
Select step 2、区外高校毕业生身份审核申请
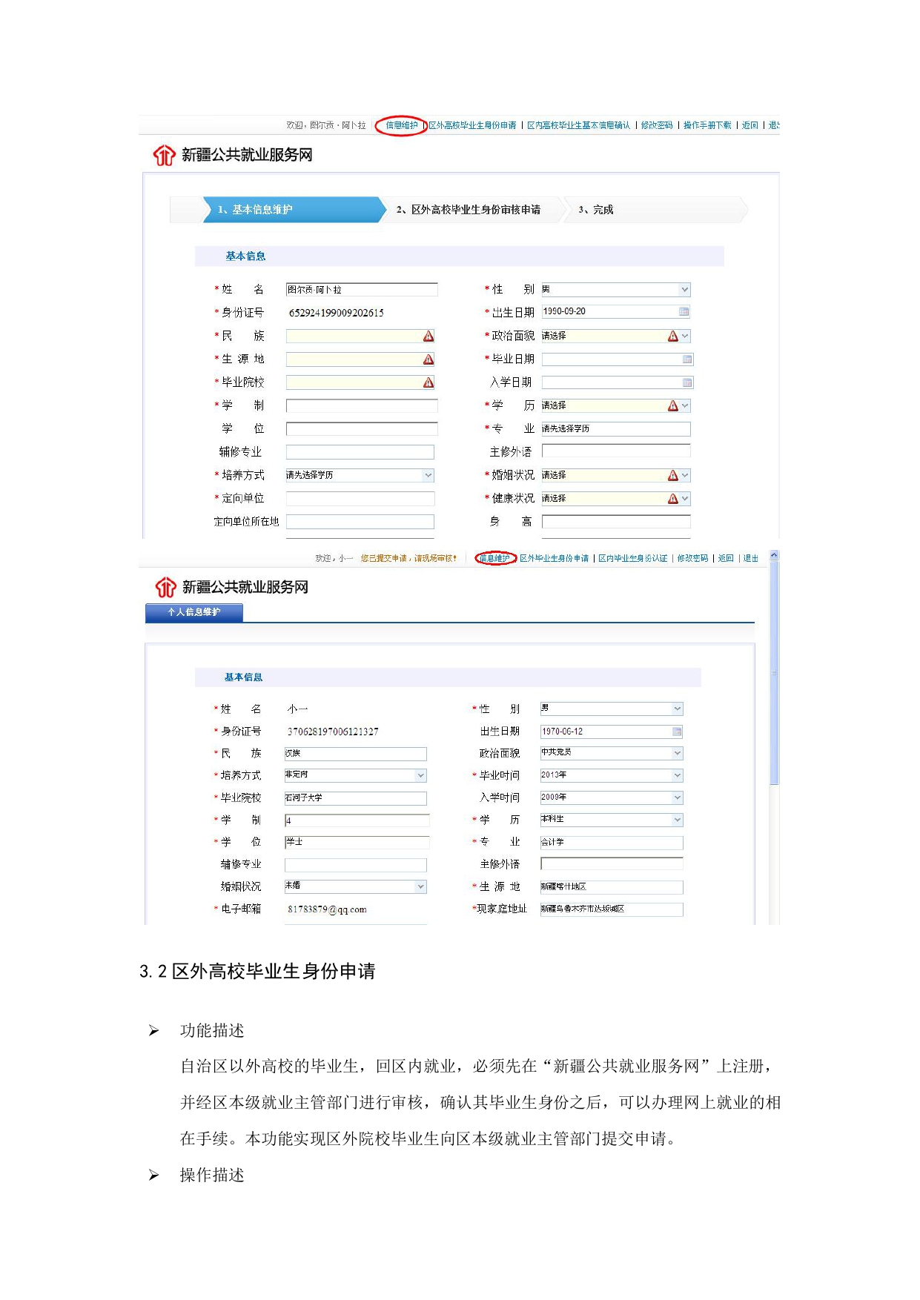(469, 210)
